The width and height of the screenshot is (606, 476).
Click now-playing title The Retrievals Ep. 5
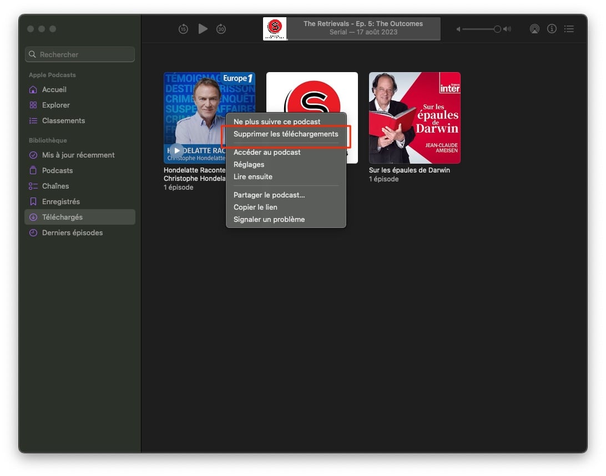[x=363, y=23]
